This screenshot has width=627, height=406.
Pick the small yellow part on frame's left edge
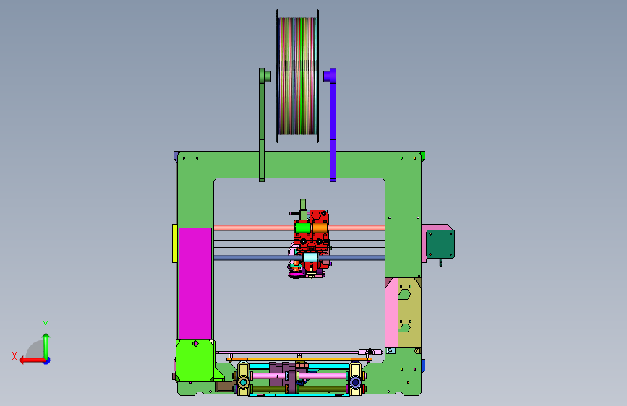click(175, 243)
